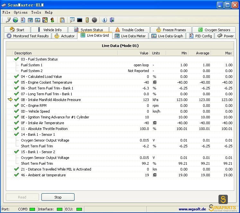240x213 pixels.
Task: Switch to the Live Data Meter tab
Action: [130, 36]
